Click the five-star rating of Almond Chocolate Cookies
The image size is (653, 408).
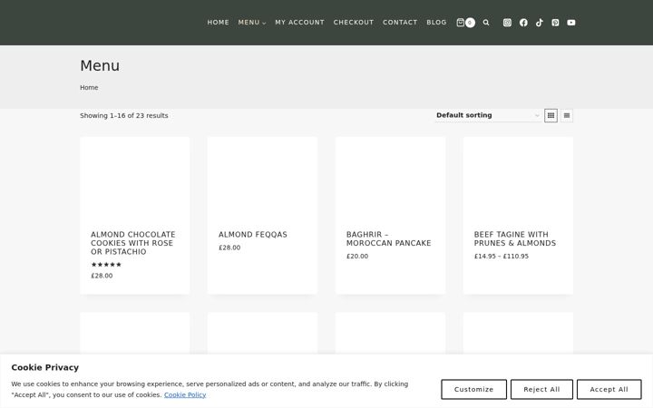[106, 265]
